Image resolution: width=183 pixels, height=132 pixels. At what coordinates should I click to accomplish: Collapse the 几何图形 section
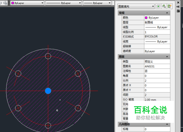(x=167, y=124)
